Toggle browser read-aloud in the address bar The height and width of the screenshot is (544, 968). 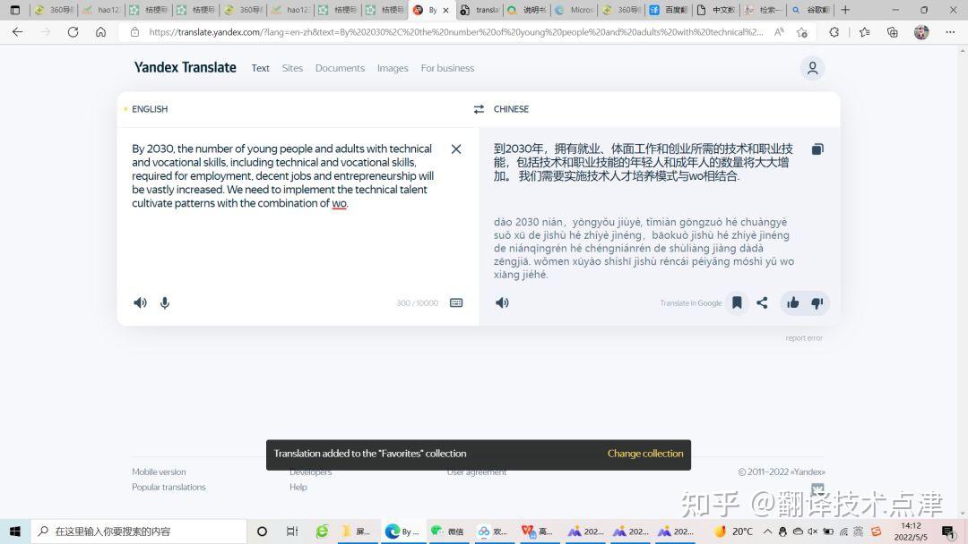tap(779, 30)
